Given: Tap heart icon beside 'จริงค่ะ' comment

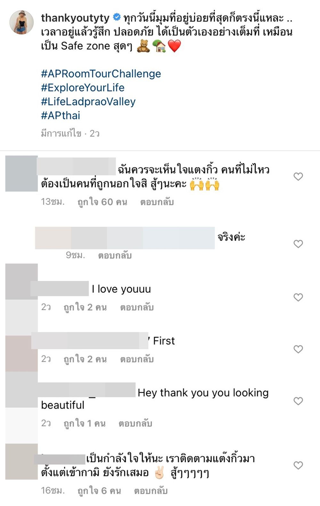Looking at the screenshot, I should [298, 244].
